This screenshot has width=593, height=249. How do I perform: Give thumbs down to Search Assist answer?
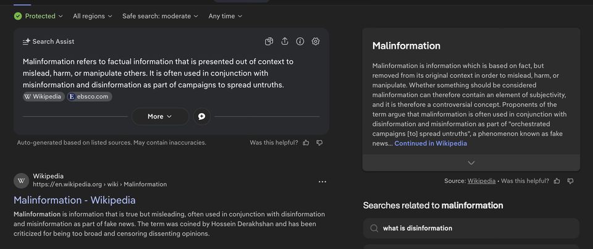[x=319, y=143]
